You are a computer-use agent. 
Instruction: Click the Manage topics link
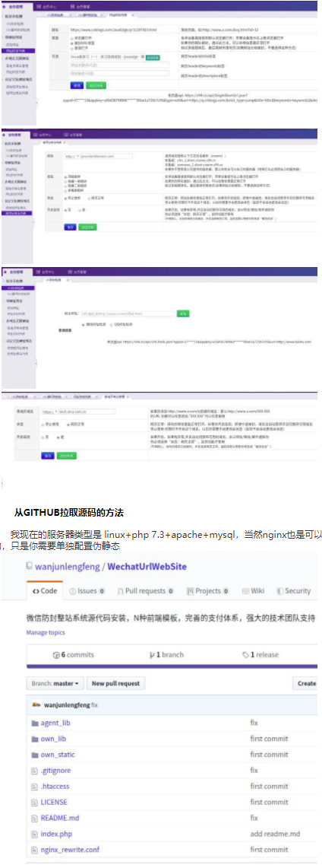coord(46,632)
